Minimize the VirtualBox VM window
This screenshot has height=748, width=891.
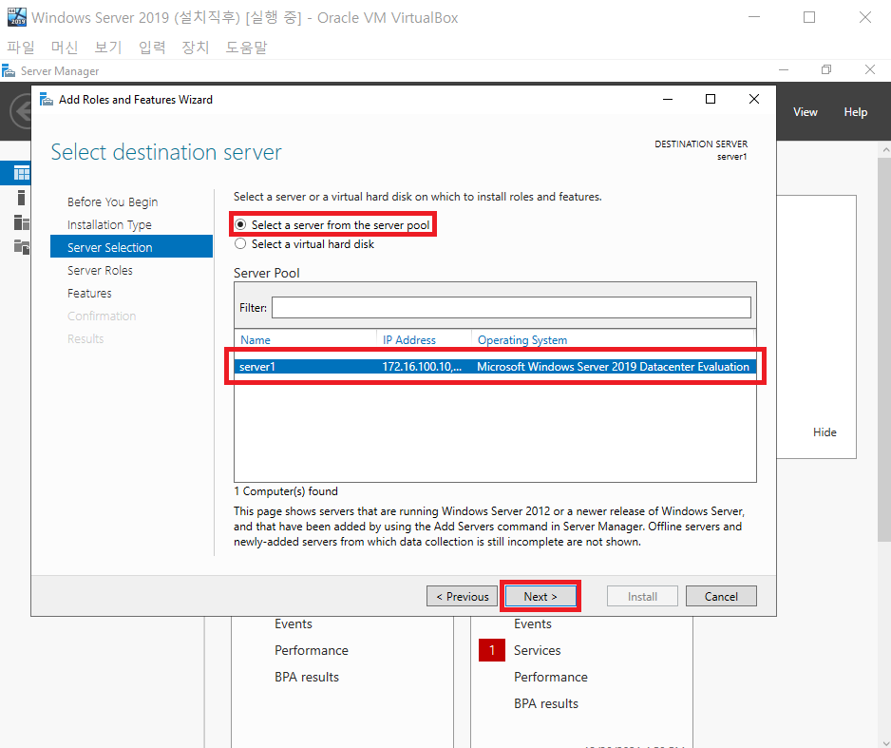coord(754,17)
